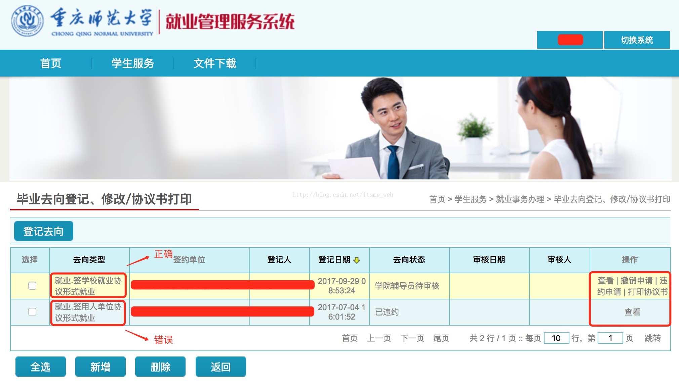The height and width of the screenshot is (382, 679).
Task: Click the university logo emblem
Action: click(x=27, y=21)
